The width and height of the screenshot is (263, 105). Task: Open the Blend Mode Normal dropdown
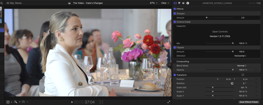click(242, 66)
